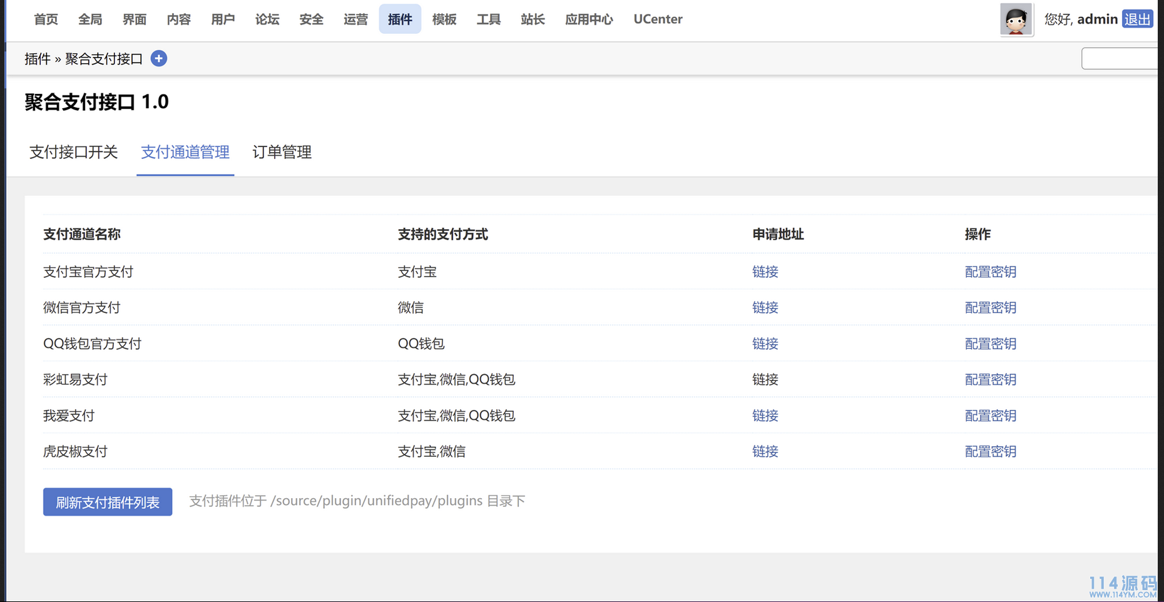Click 配置密钥 for 微信官方支付
The width and height of the screenshot is (1164, 602).
(x=991, y=307)
